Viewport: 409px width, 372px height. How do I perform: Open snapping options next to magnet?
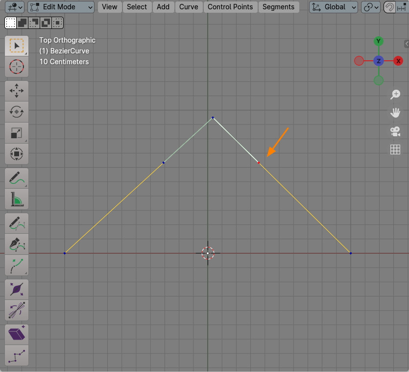coord(402,7)
